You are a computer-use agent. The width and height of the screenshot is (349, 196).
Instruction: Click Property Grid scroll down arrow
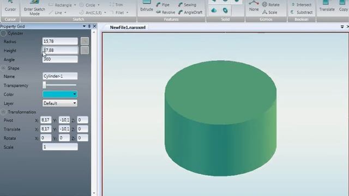pyautogui.click(x=94, y=193)
